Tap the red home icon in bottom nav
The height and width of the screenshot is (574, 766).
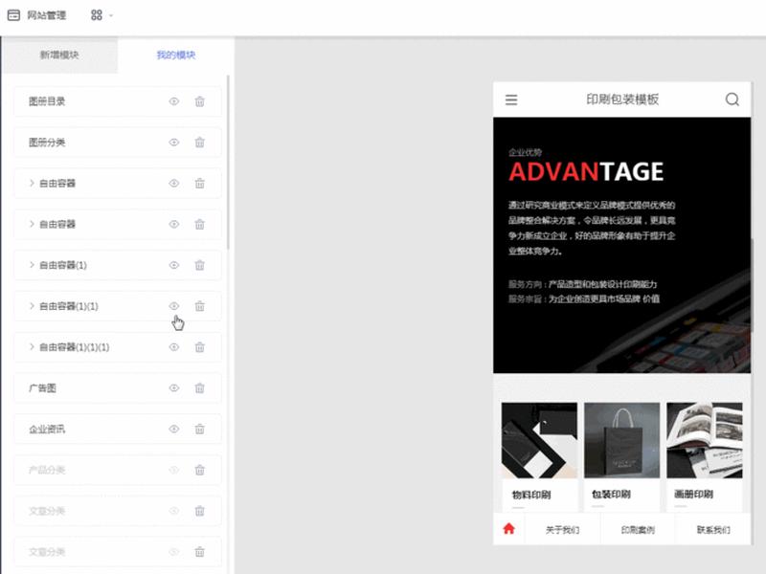tap(509, 529)
